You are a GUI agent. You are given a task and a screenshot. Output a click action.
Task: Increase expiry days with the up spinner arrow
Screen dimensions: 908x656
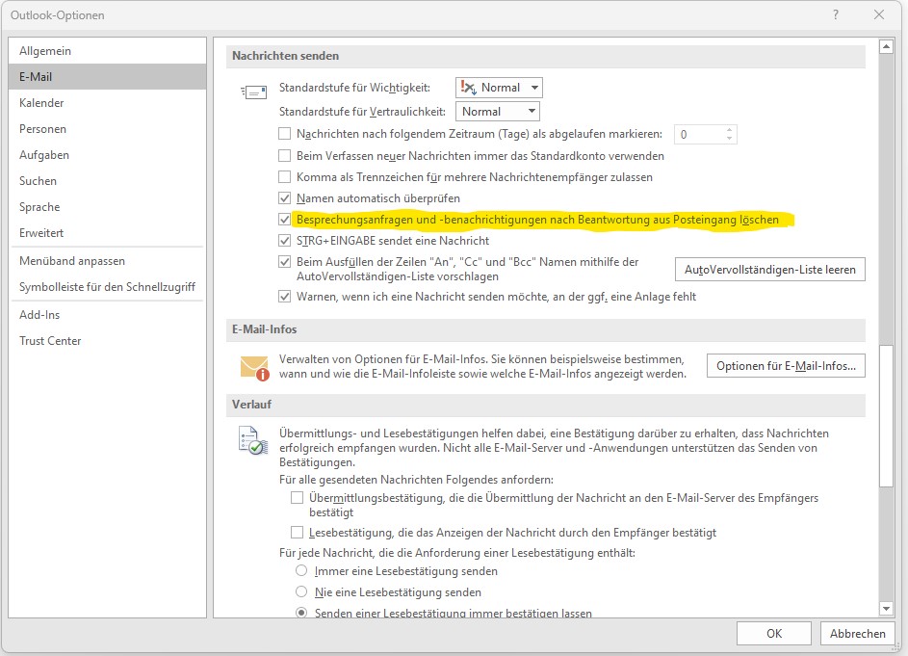(730, 130)
